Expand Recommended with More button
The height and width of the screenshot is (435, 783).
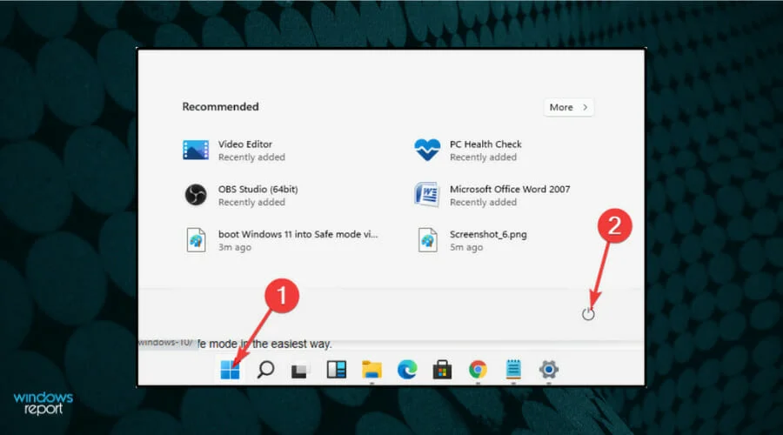pos(569,107)
